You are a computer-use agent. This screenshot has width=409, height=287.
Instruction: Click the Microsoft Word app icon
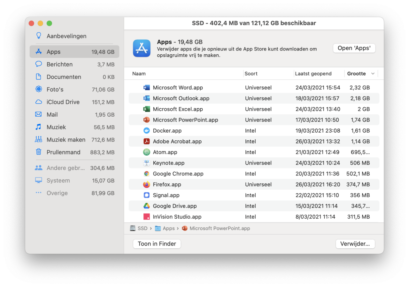pyautogui.click(x=147, y=88)
